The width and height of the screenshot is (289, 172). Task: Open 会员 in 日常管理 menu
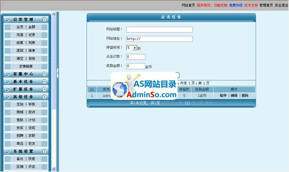tap(20, 27)
